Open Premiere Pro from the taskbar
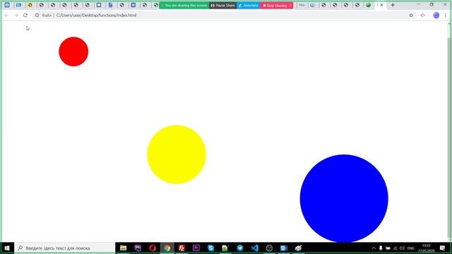 point(196,248)
